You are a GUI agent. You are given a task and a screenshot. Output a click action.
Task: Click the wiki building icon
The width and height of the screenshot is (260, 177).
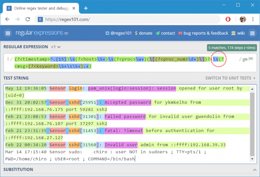click(233, 33)
